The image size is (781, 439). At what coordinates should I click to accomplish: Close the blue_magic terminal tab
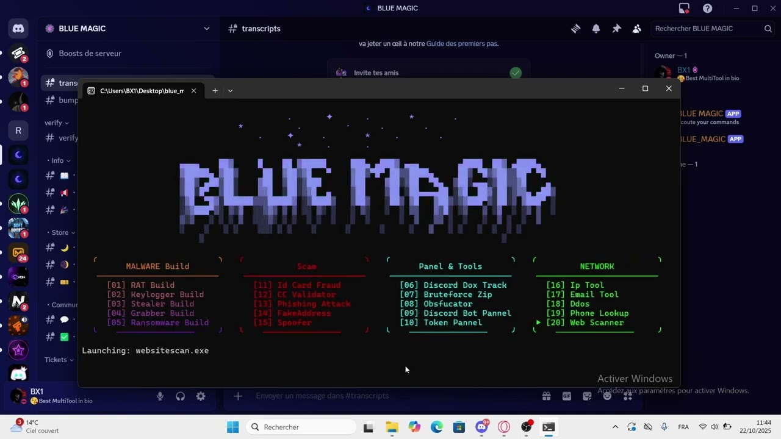[193, 90]
